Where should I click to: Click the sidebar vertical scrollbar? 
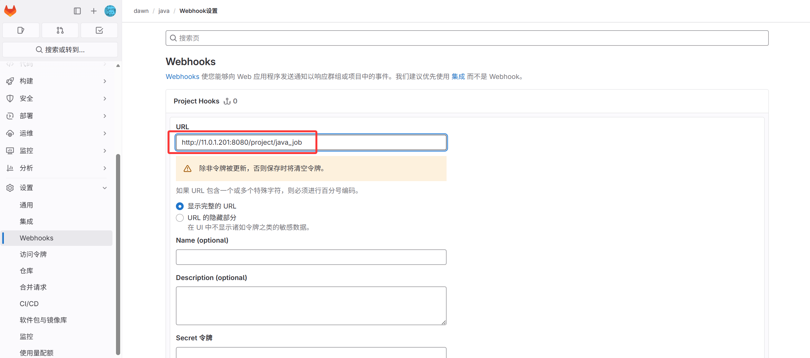click(118, 255)
